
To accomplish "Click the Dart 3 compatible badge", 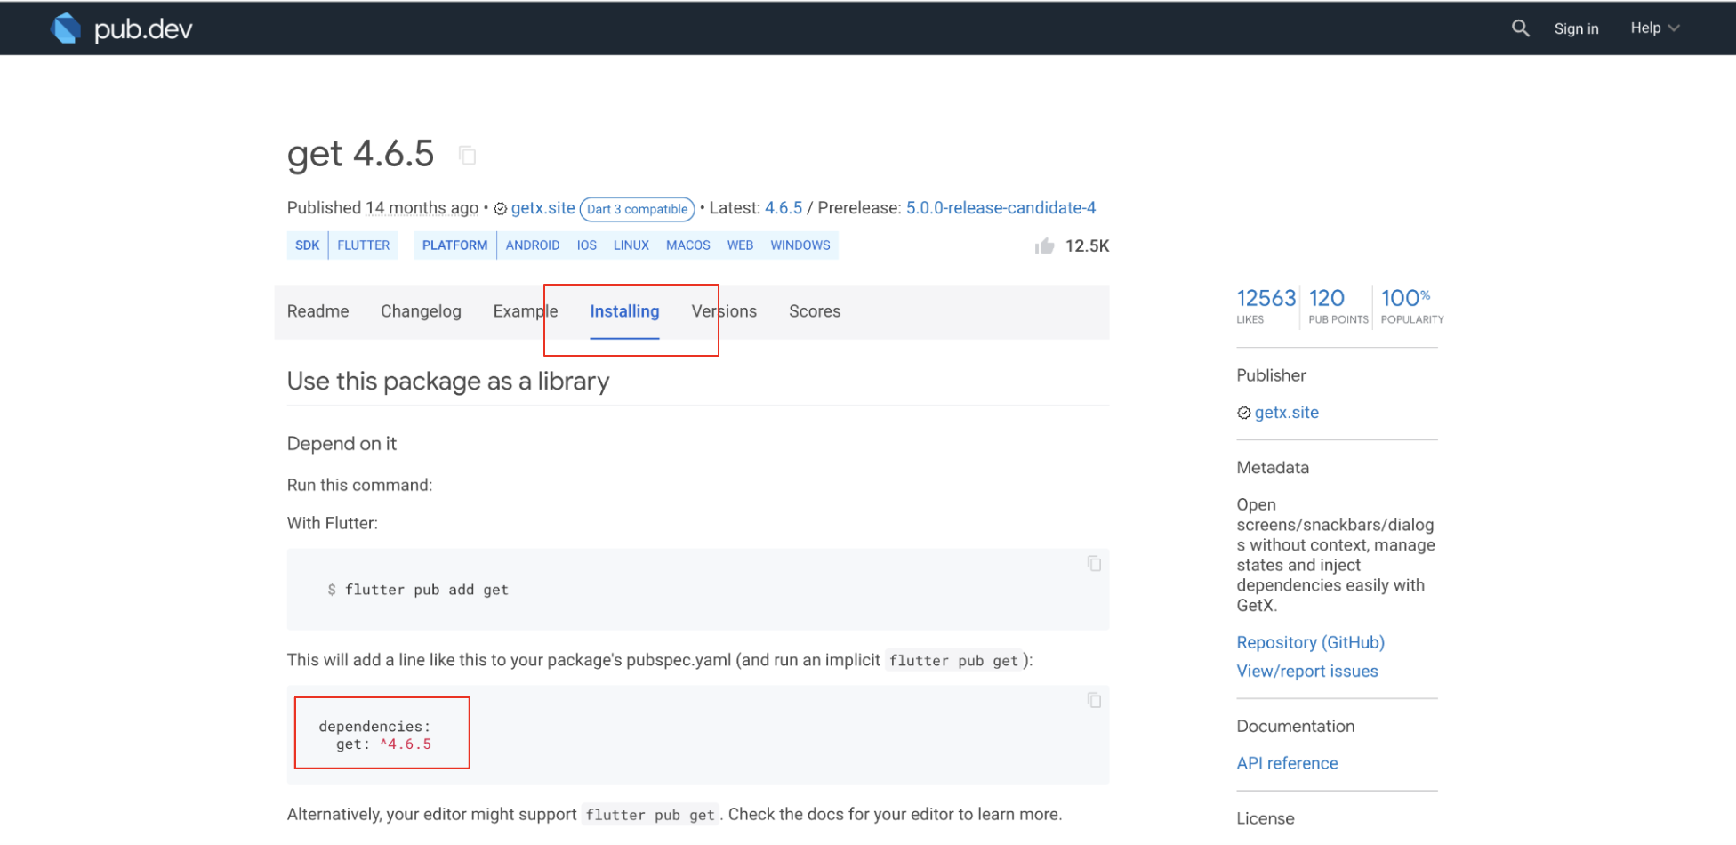I will tap(637, 209).
